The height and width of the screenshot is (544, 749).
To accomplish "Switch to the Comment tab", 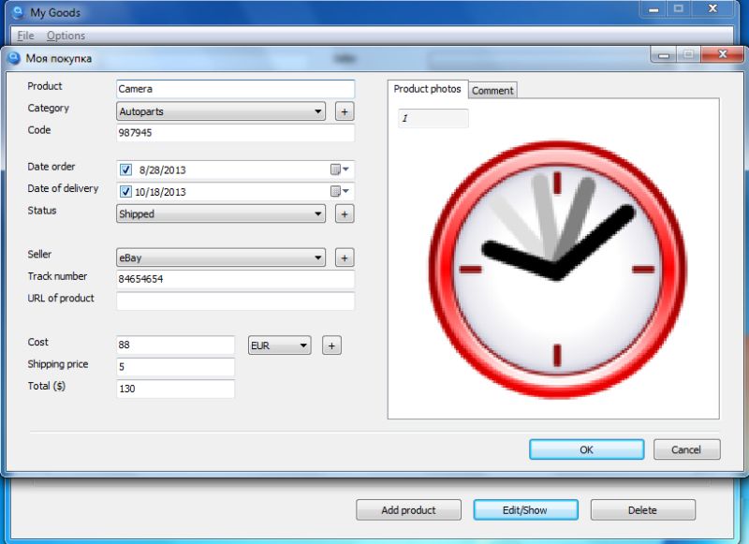I will [x=492, y=90].
